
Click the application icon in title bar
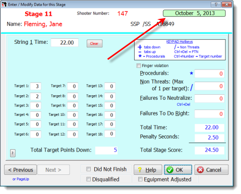(x=4, y=5)
